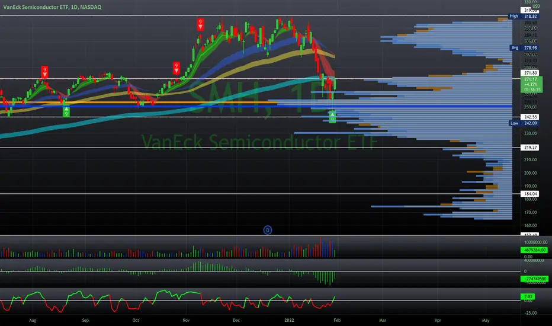This screenshot has height=326, width=552.
Task: Click the Aug label on time axis
Action: coord(33,320)
